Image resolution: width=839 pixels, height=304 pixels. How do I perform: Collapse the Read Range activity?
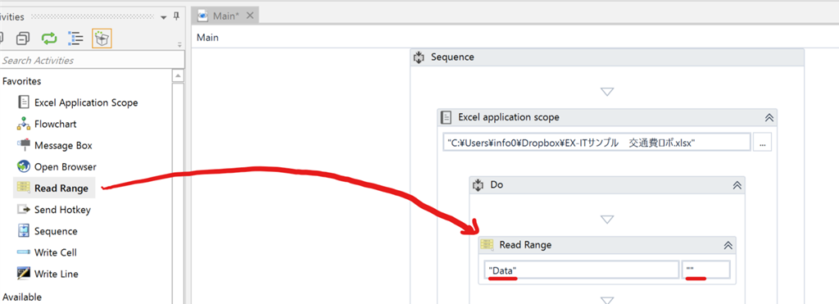[728, 245]
